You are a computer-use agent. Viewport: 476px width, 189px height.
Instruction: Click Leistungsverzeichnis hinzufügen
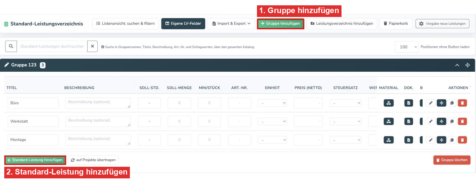(342, 24)
